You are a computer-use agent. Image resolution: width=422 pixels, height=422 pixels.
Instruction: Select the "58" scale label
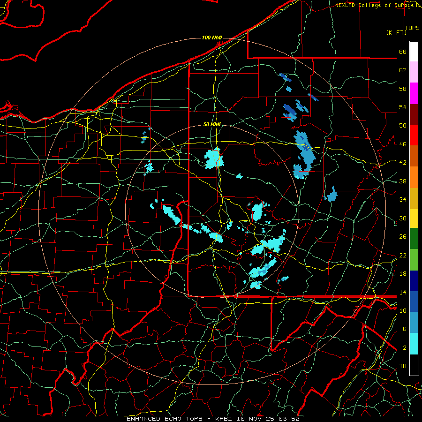[x=403, y=89]
